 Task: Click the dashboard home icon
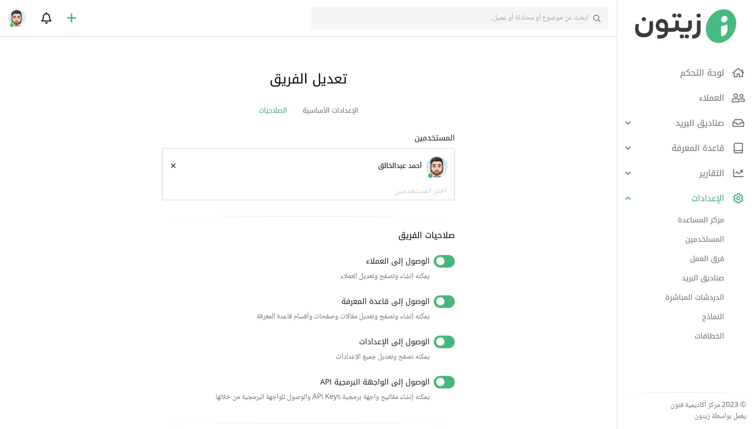coord(738,73)
